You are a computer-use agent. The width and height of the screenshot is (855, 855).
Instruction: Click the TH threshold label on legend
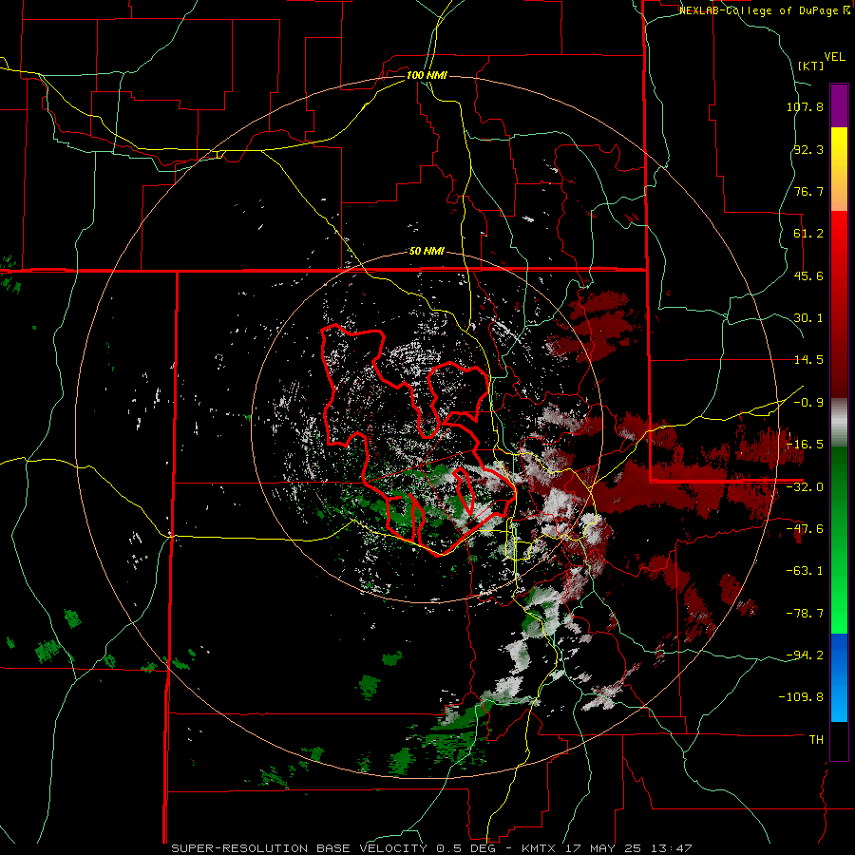pos(816,740)
